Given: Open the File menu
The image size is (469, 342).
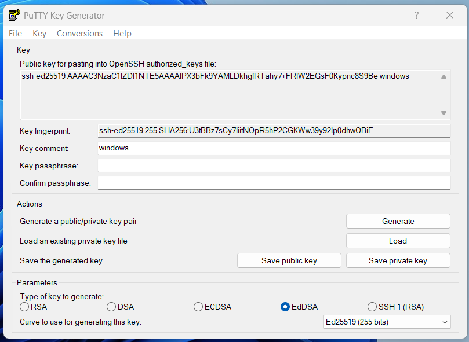Looking at the screenshot, I should coord(16,34).
